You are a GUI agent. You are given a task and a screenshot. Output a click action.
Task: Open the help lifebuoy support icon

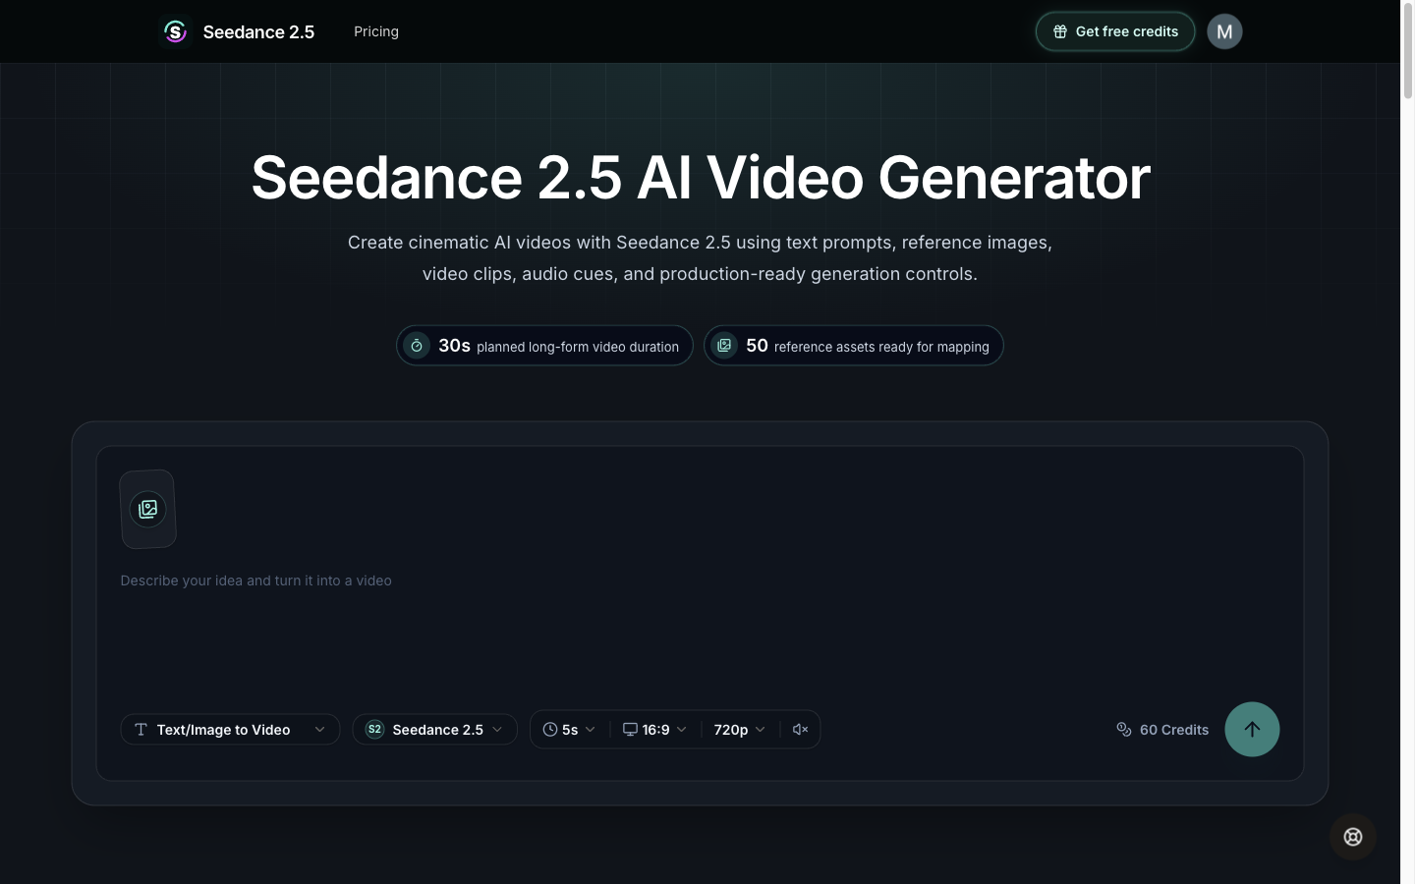click(1353, 837)
